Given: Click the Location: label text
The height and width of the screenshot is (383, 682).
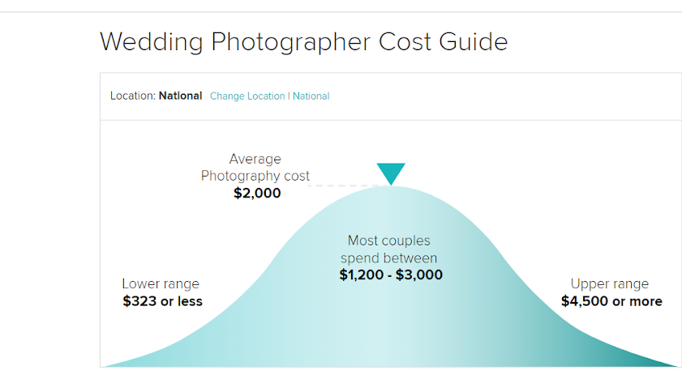Looking at the screenshot, I should [x=133, y=96].
